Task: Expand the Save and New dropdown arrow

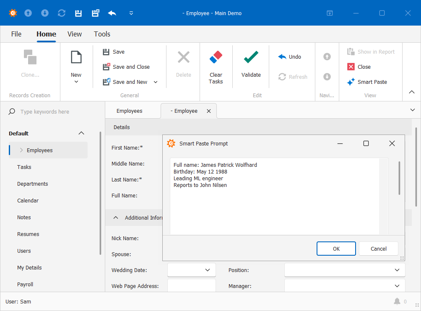Action: pyautogui.click(x=156, y=82)
